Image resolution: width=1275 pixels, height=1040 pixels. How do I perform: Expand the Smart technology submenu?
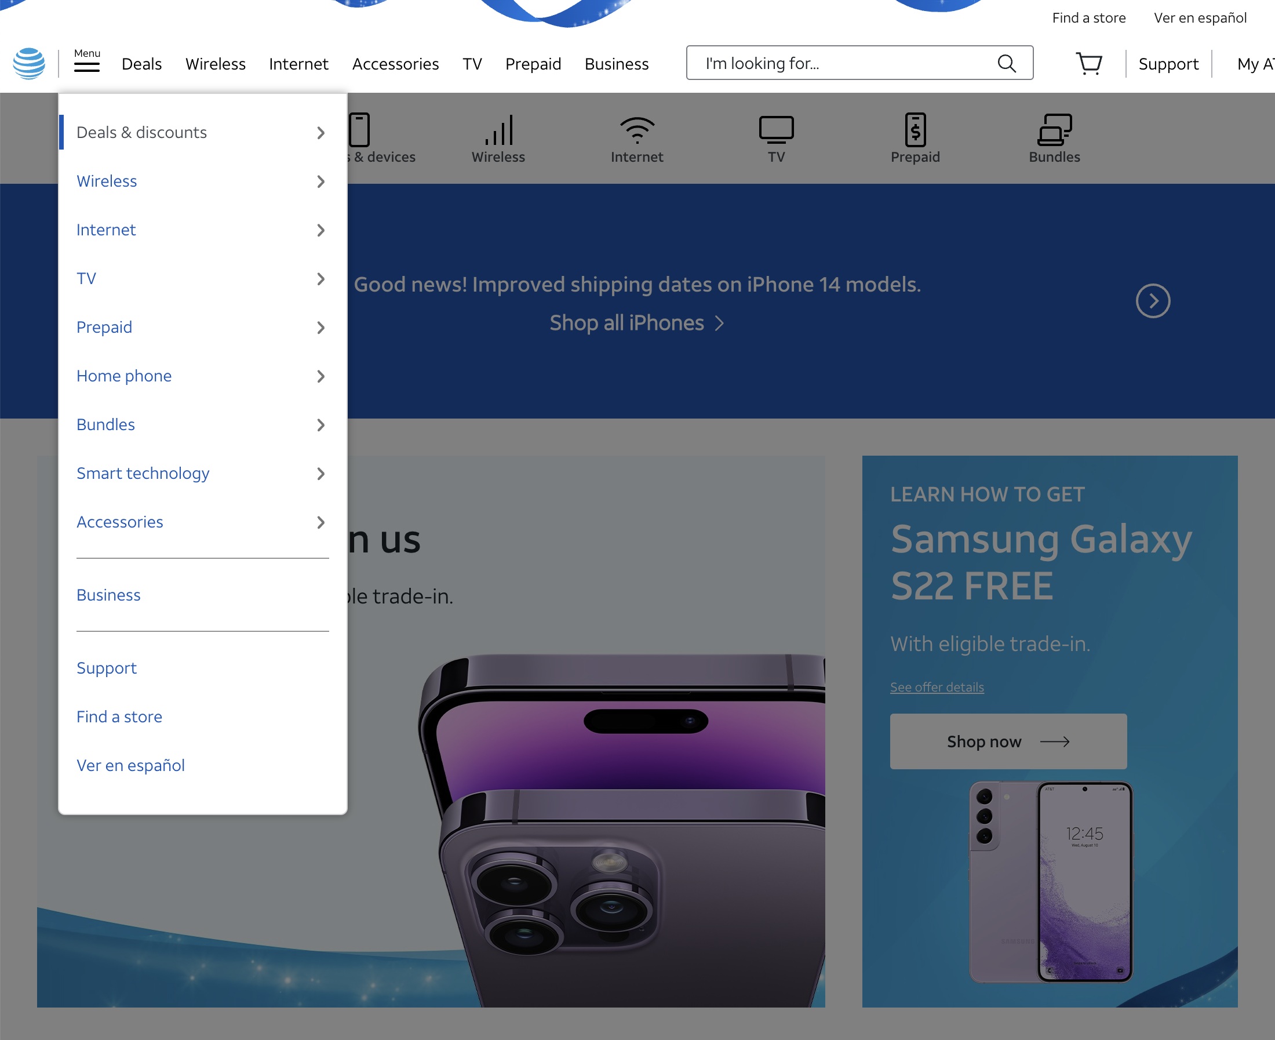point(321,474)
